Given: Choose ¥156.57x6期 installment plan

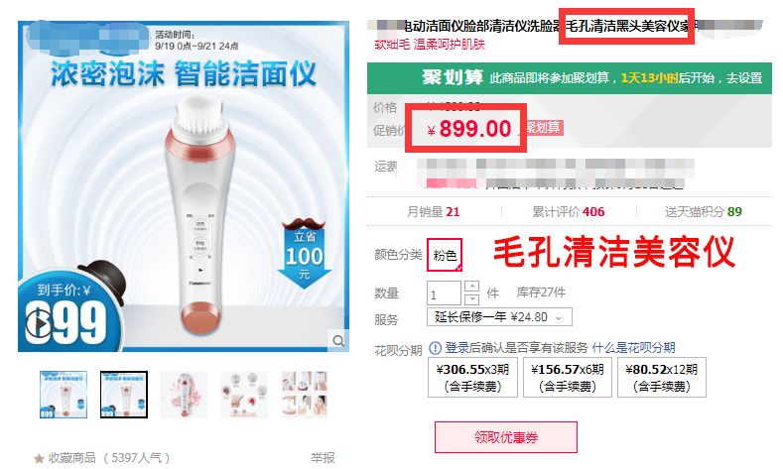Looking at the screenshot, I should coord(568,377).
